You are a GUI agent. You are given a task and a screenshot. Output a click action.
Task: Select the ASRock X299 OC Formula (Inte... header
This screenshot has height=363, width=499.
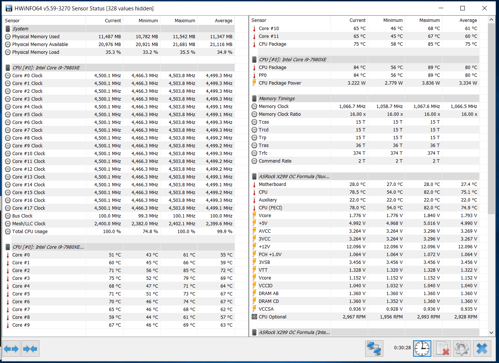[364, 332]
